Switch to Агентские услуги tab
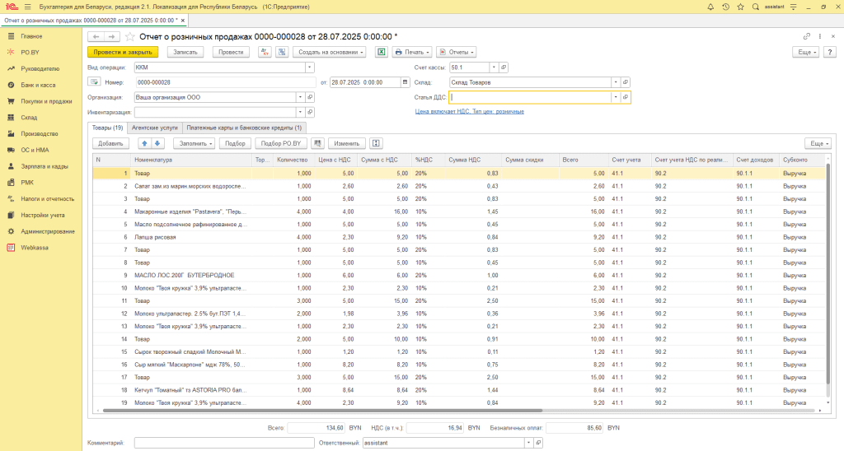Screen dimensions: 844x451 point(154,128)
